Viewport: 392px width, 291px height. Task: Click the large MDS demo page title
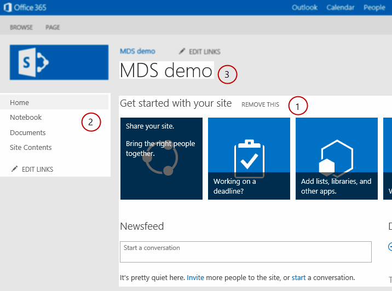tap(166, 71)
